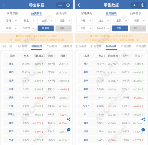Open the 全部 dropdown in left panel
Screen dimensions: 148x145
click(46, 21)
